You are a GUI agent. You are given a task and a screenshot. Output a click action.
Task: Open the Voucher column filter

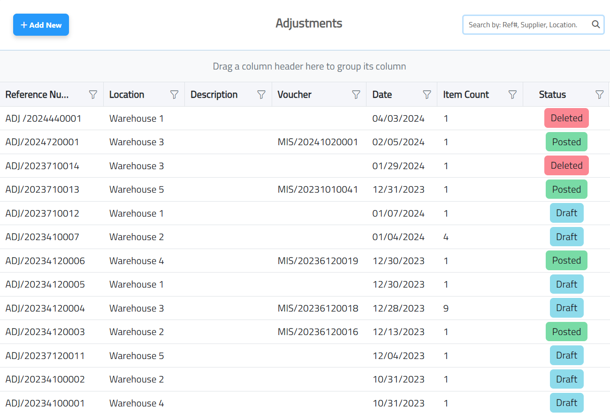356,95
